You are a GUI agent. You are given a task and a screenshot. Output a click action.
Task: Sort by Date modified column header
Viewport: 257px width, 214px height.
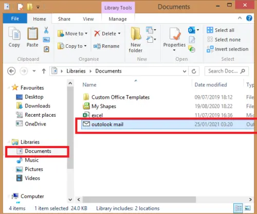coord(211,85)
